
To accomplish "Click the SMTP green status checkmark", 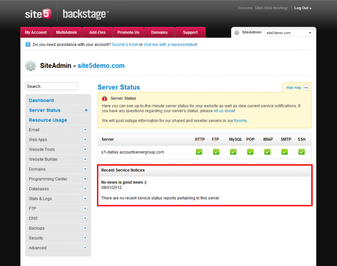I will [284, 152].
